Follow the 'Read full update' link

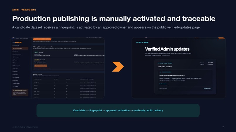[163, 84]
